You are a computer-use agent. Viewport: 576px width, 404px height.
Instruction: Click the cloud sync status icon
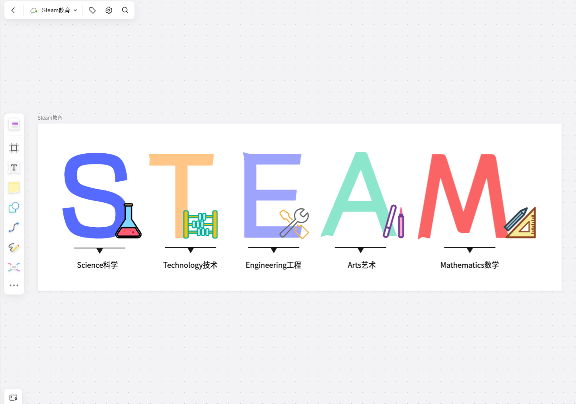click(x=34, y=10)
